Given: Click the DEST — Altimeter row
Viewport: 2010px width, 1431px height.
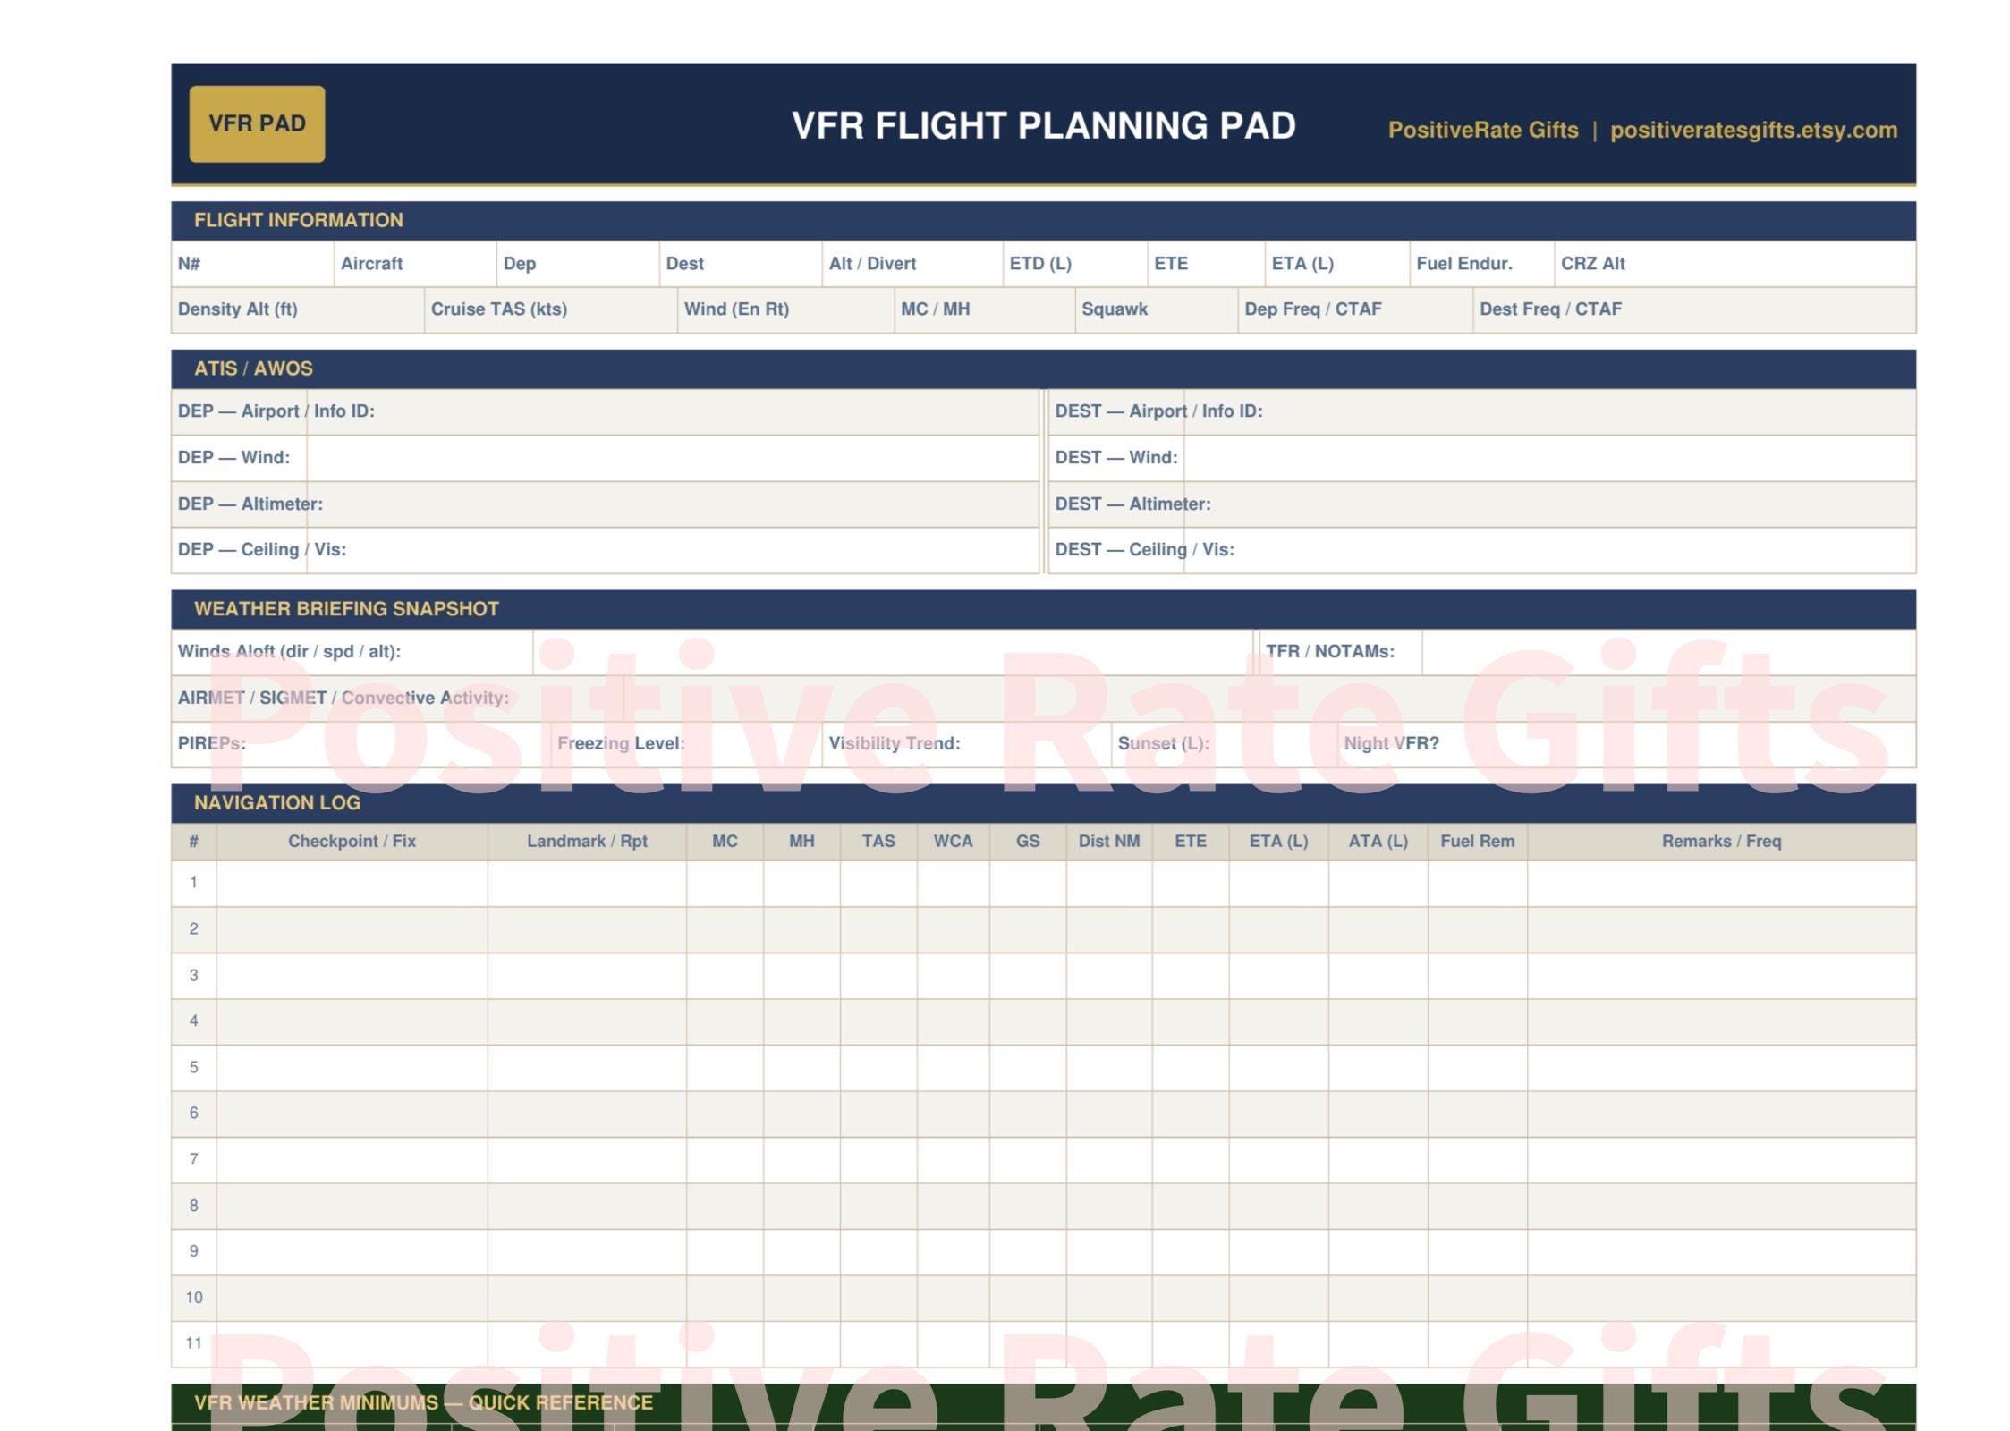Looking at the screenshot, I should coord(1482,504).
